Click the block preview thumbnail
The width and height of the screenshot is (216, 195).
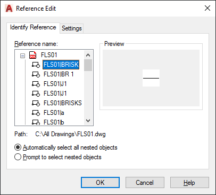[151, 78]
